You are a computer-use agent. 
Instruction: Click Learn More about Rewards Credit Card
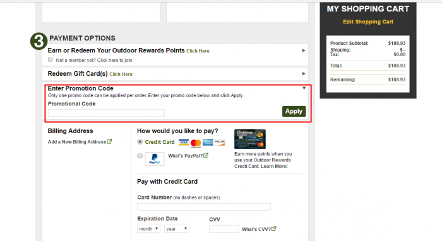tap(274, 167)
